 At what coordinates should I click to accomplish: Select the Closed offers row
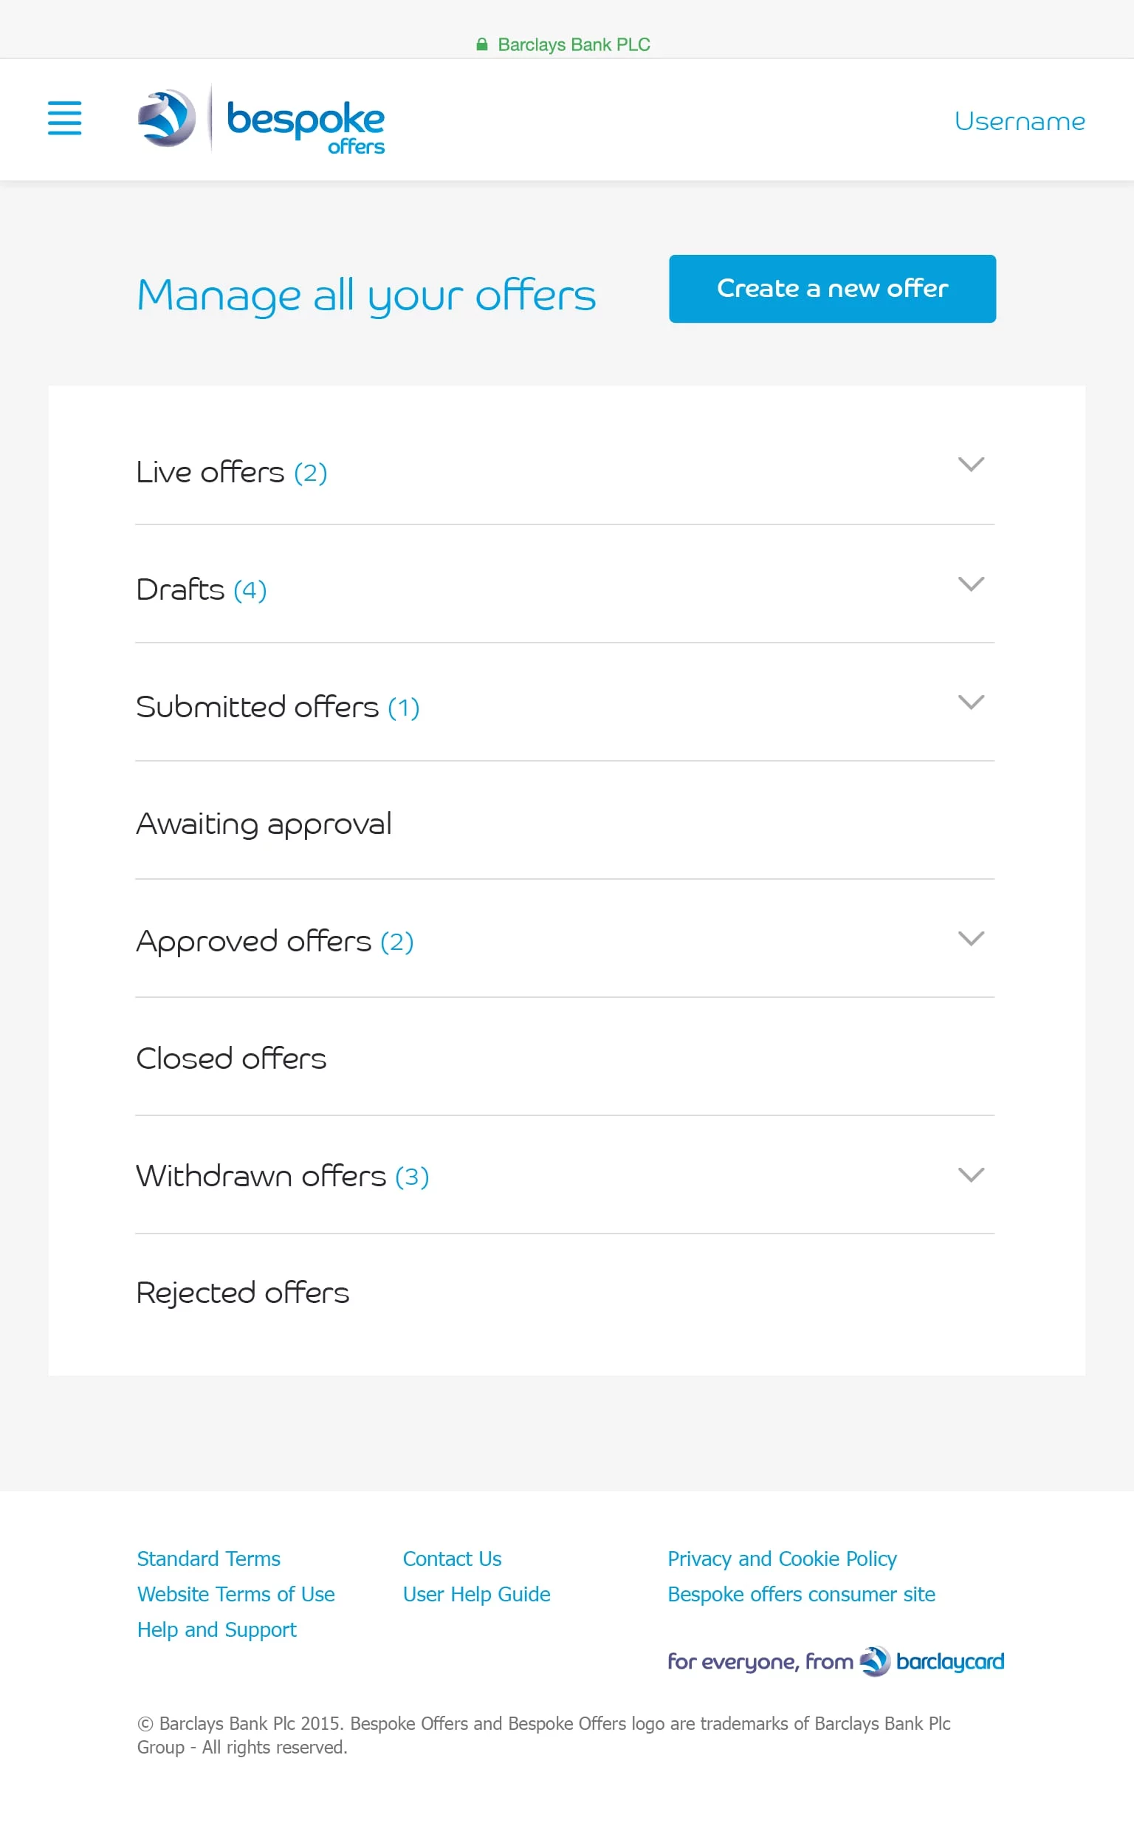click(x=231, y=1058)
